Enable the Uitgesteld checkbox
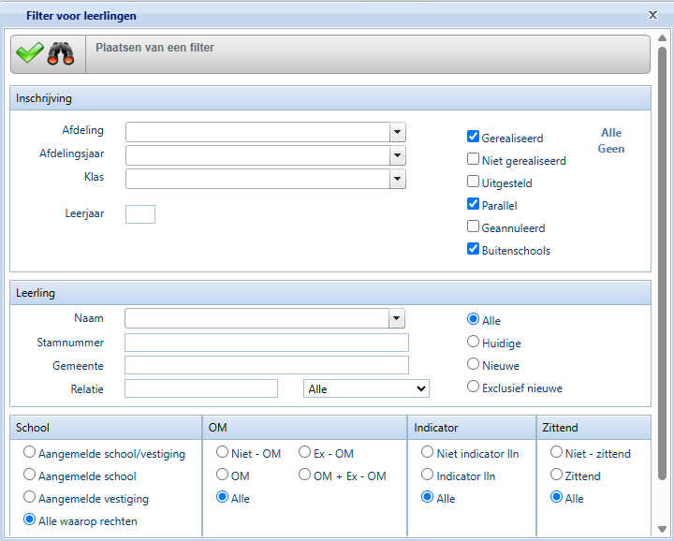The height and width of the screenshot is (541, 674). (x=473, y=182)
